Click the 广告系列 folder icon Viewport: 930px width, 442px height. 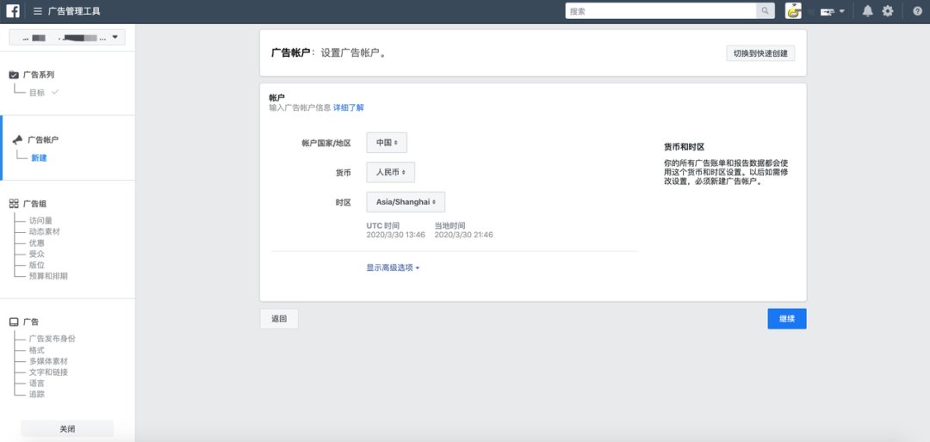[x=14, y=75]
